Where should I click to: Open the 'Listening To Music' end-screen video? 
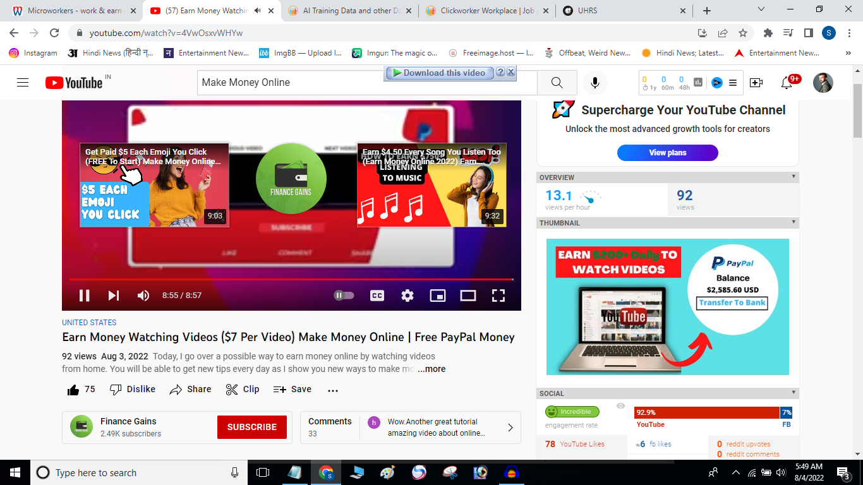point(431,185)
